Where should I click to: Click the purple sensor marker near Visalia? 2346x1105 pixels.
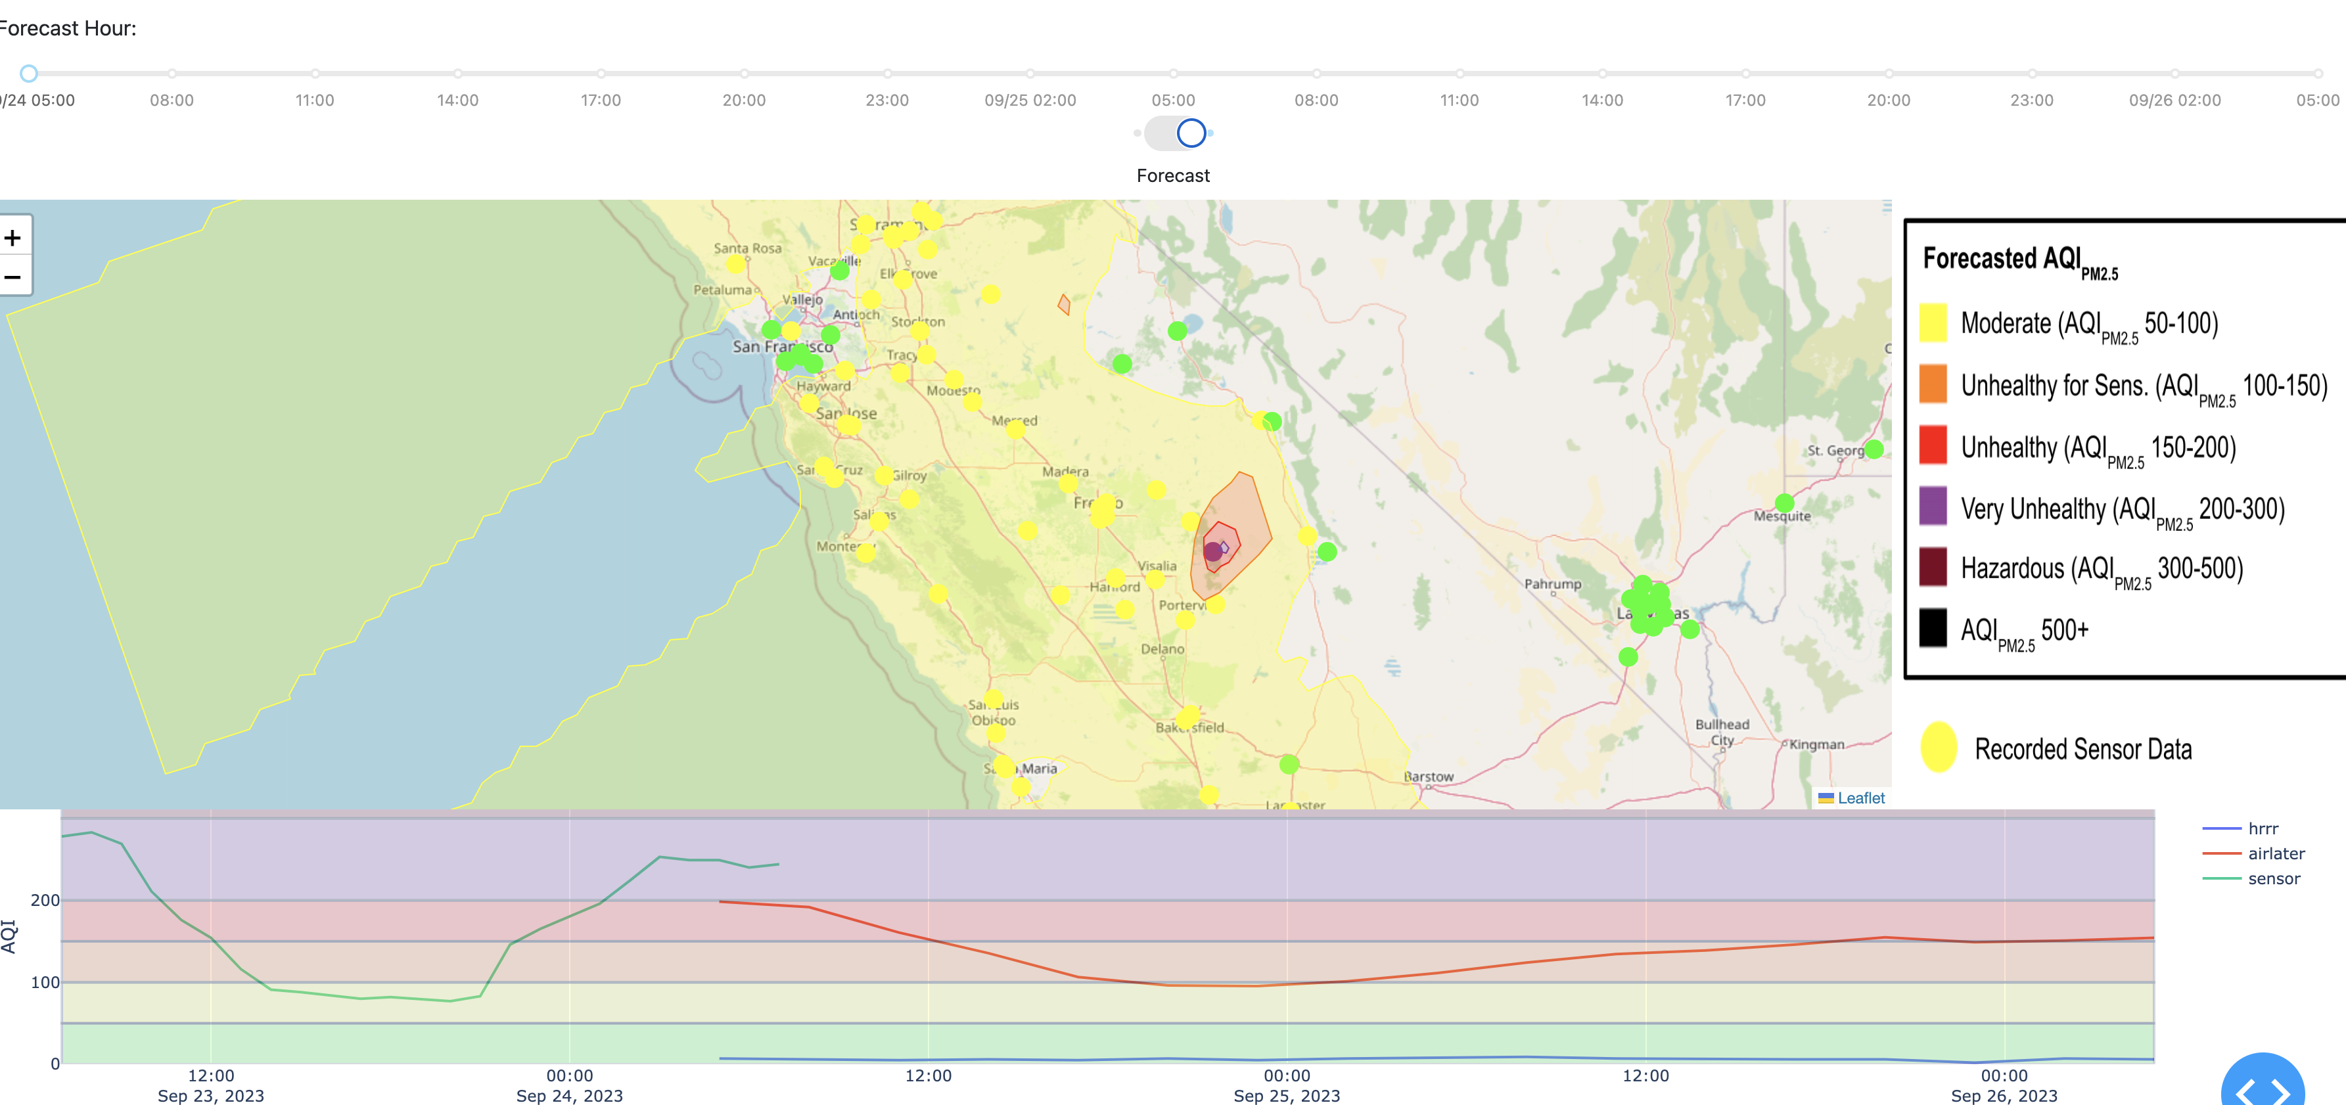pos(1213,552)
